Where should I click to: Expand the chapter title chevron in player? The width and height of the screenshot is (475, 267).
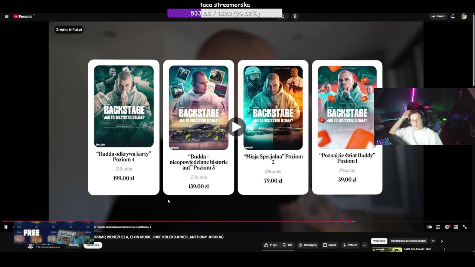(150, 227)
